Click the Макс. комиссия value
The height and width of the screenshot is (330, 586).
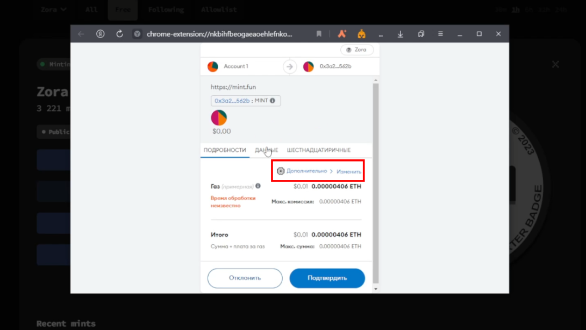[x=340, y=202]
